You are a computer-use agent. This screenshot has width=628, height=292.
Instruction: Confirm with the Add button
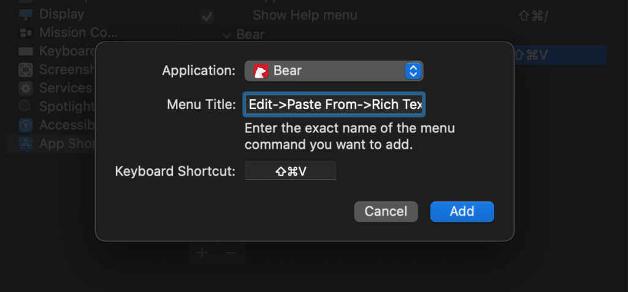pyautogui.click(x=462, y=212)
